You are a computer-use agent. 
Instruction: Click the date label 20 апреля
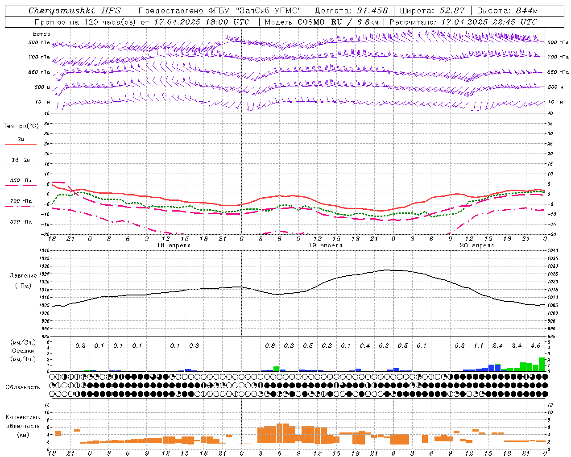[x=477, y=245]
